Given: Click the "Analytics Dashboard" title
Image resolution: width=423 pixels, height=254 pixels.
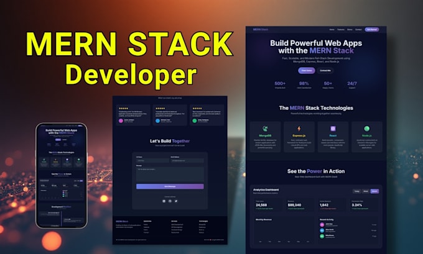Looking at the screenshot, I should (x=266, y=190).
